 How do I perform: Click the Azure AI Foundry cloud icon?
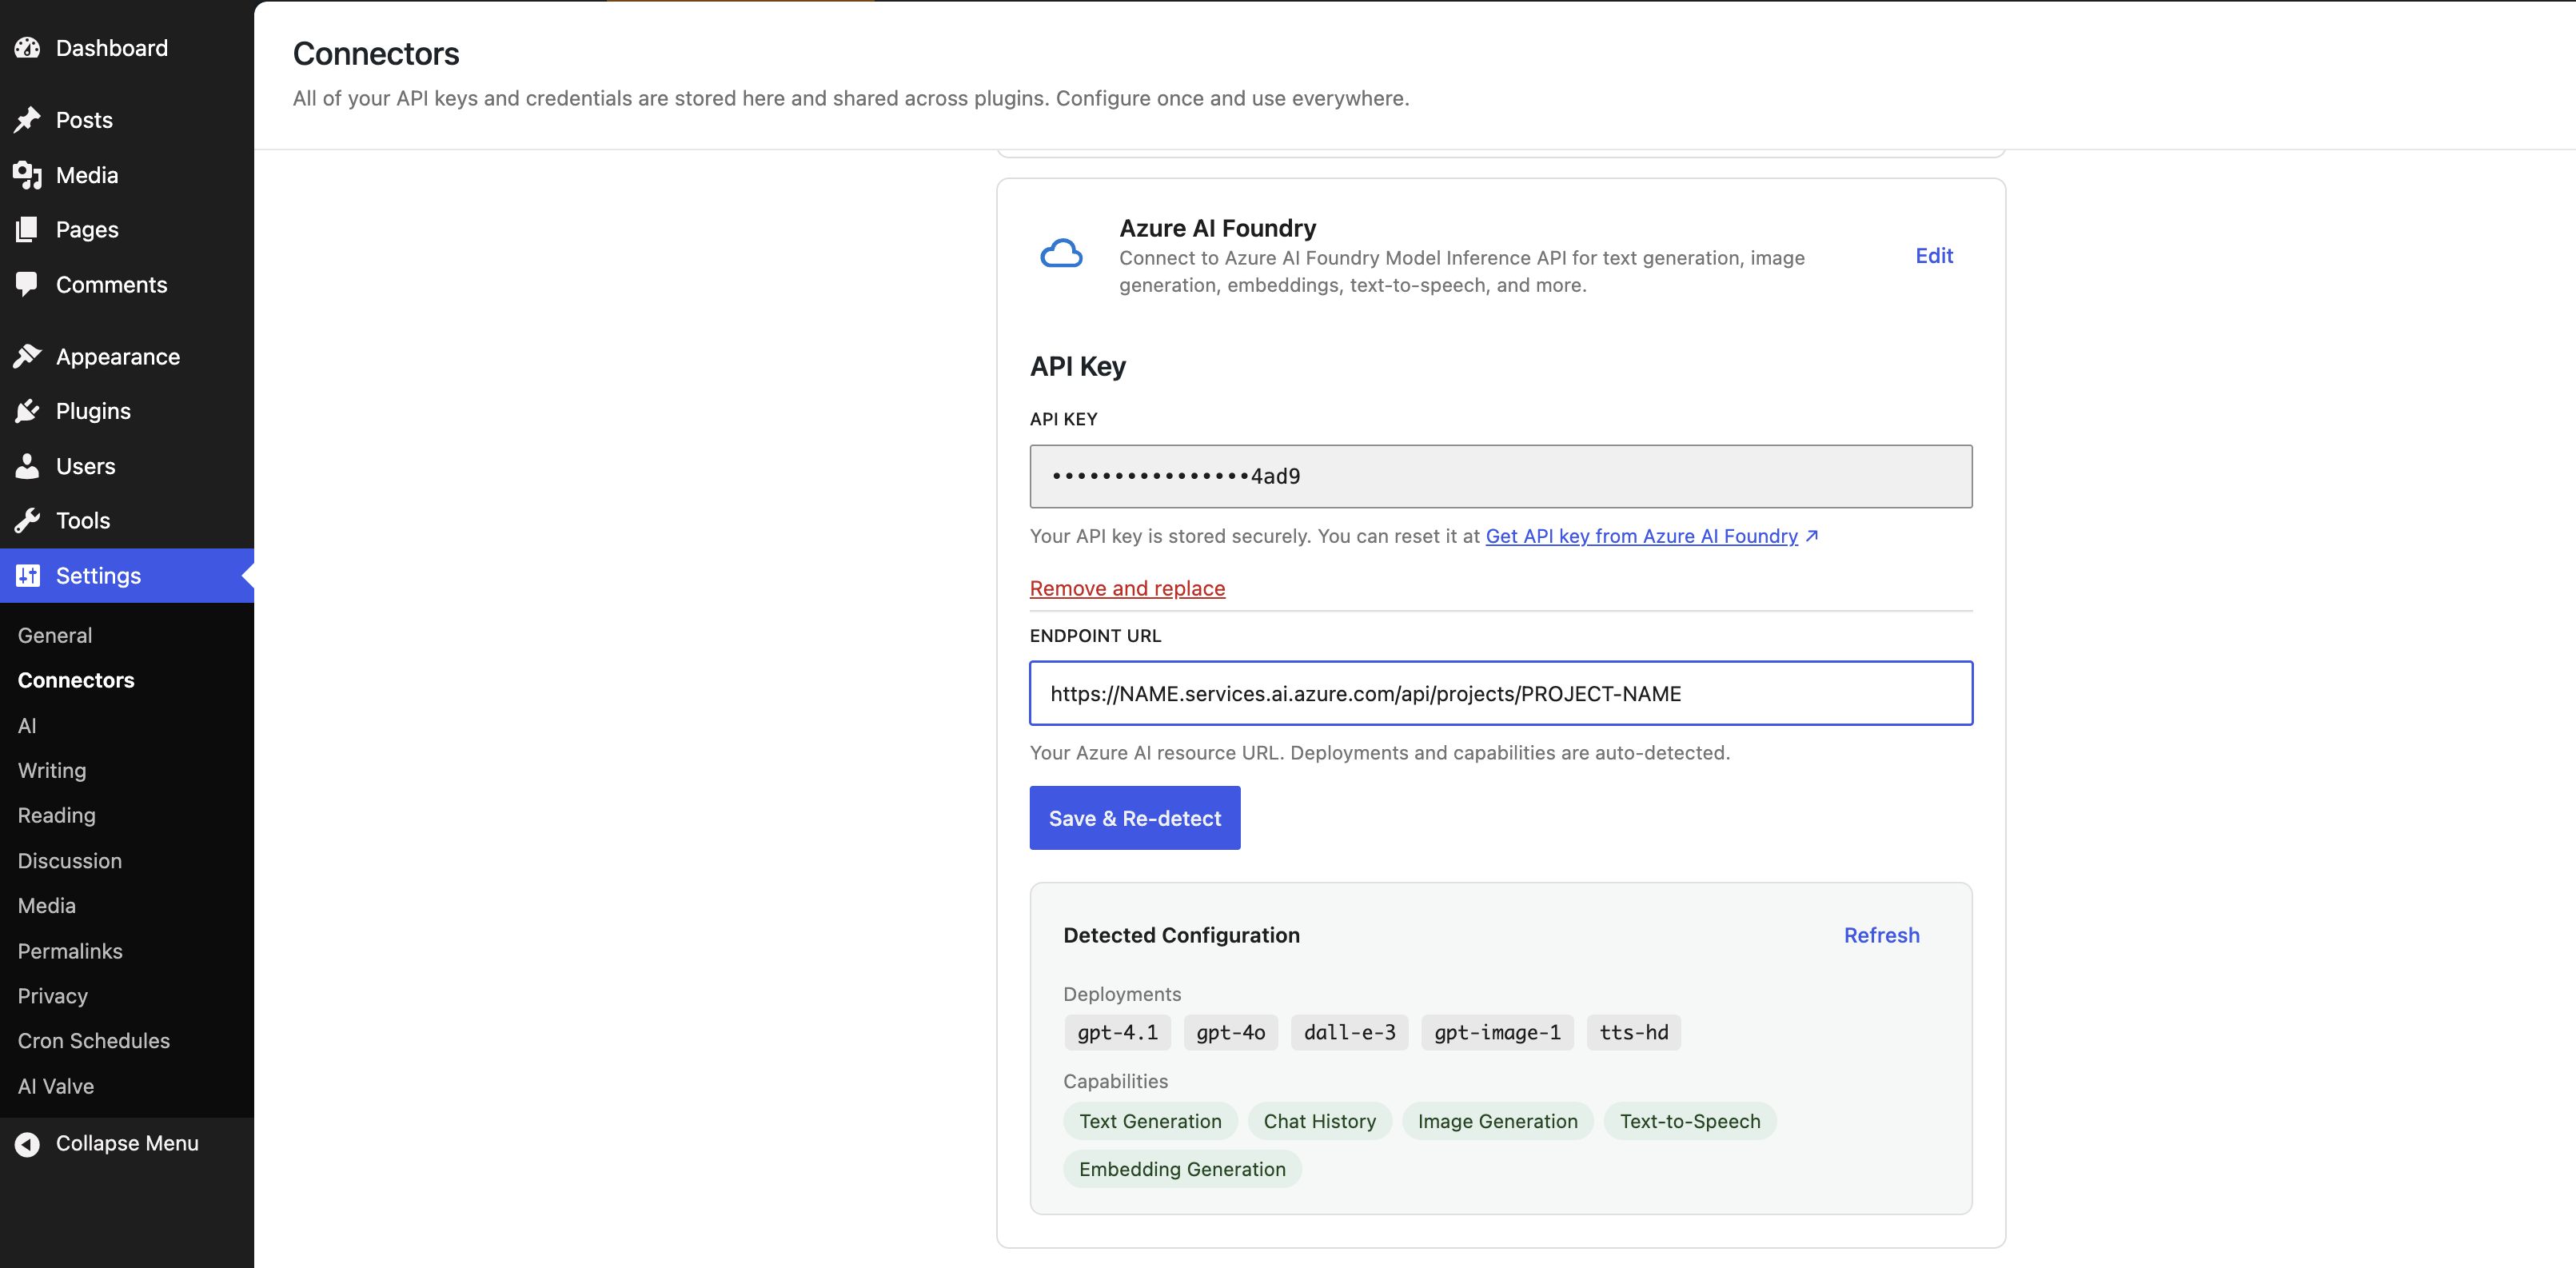click(x=1061, y=255)
